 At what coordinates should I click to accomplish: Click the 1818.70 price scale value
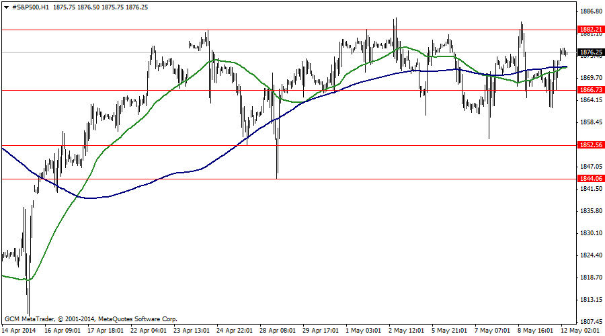[591, 278]
